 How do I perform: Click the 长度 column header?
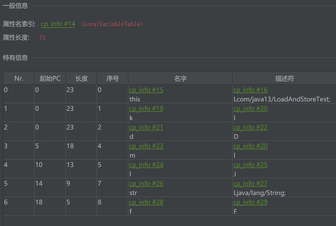[x=81, y=78]
